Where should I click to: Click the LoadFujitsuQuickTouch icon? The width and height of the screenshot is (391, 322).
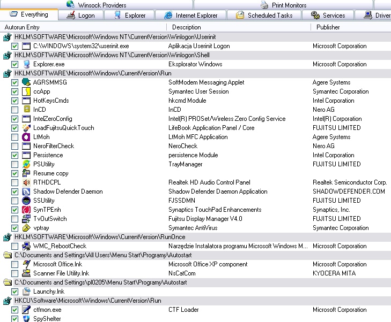(26, 128)
